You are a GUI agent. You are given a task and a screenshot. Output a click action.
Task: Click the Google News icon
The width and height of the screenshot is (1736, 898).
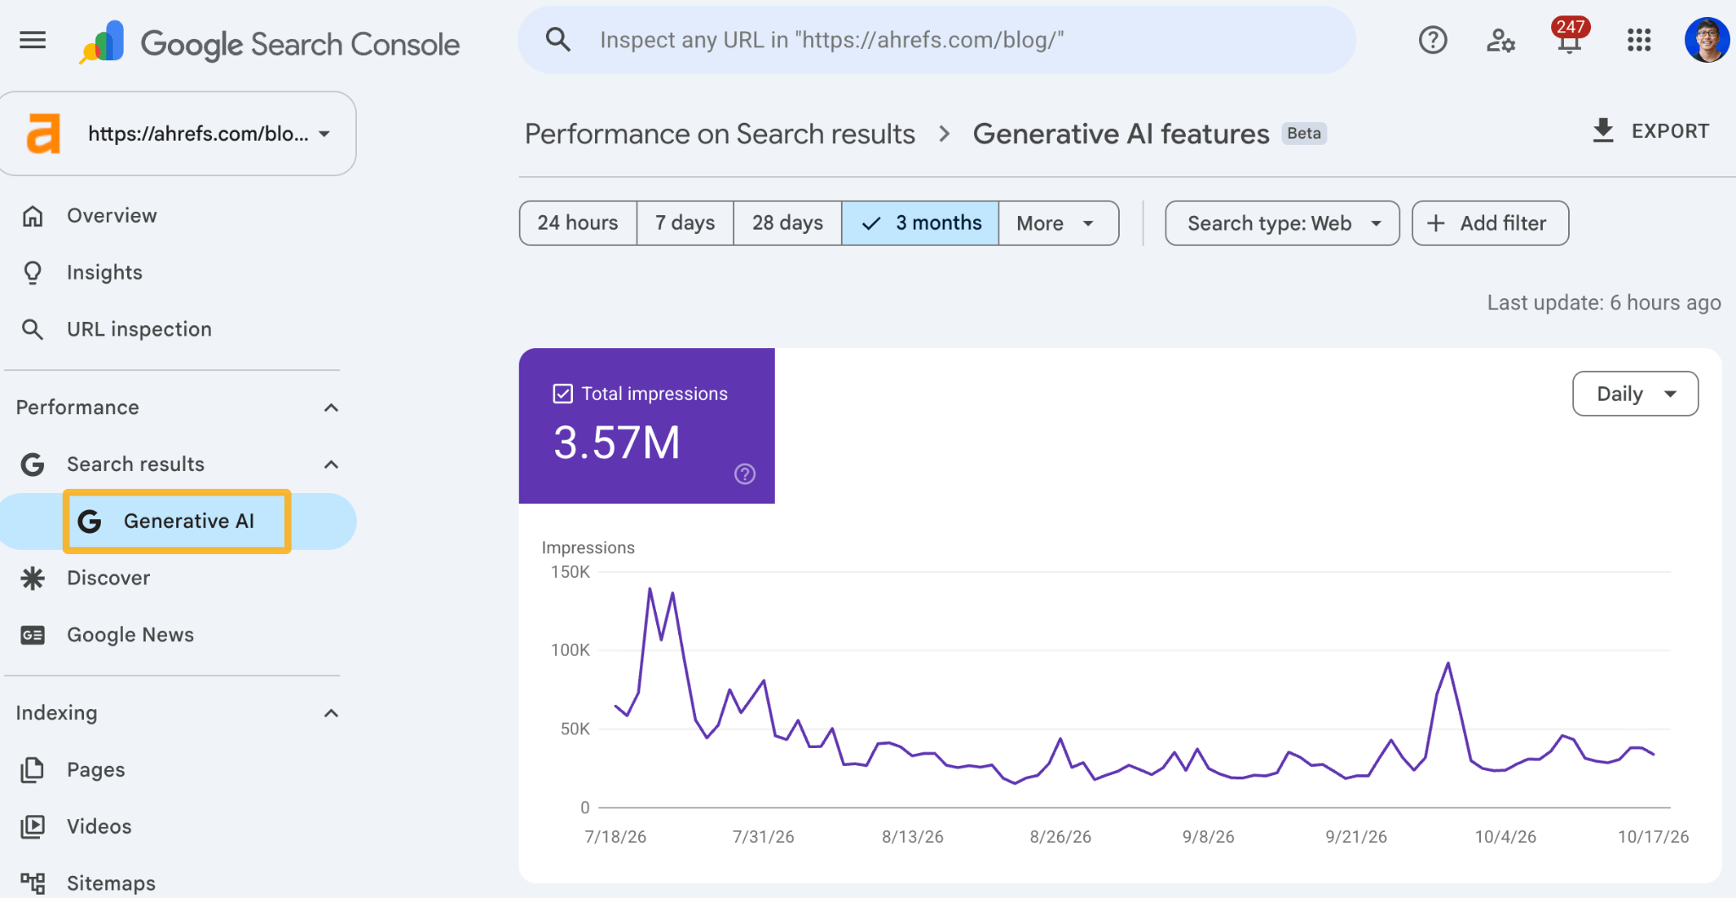(32, 635)
